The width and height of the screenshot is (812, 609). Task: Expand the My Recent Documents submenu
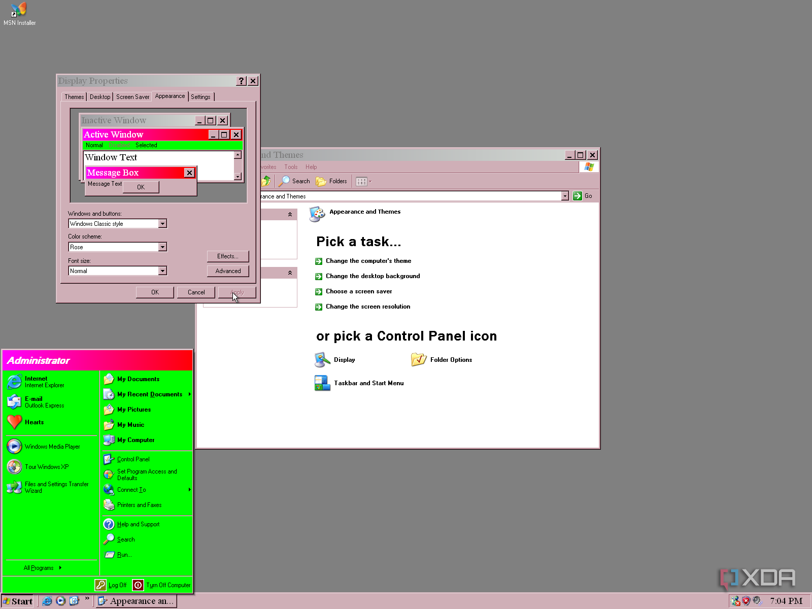click(148, 394)
